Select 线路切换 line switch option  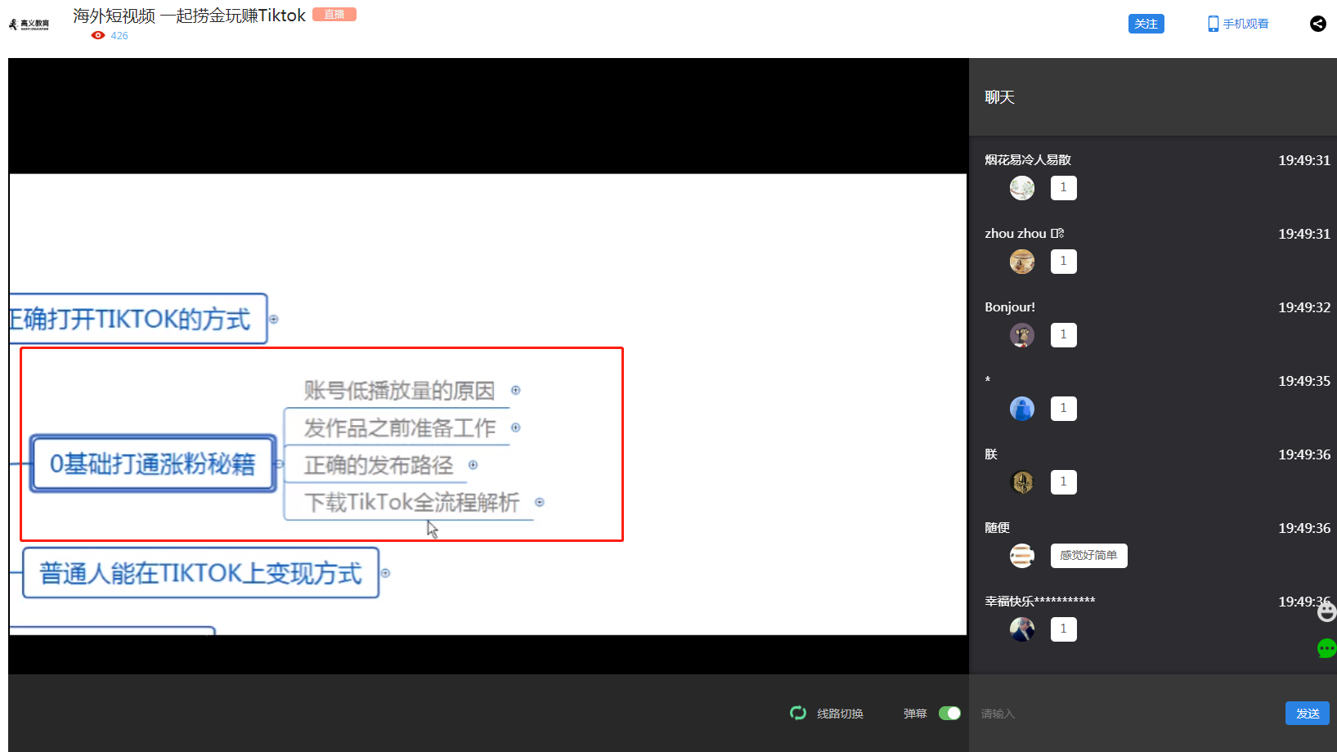click(840, 714)
